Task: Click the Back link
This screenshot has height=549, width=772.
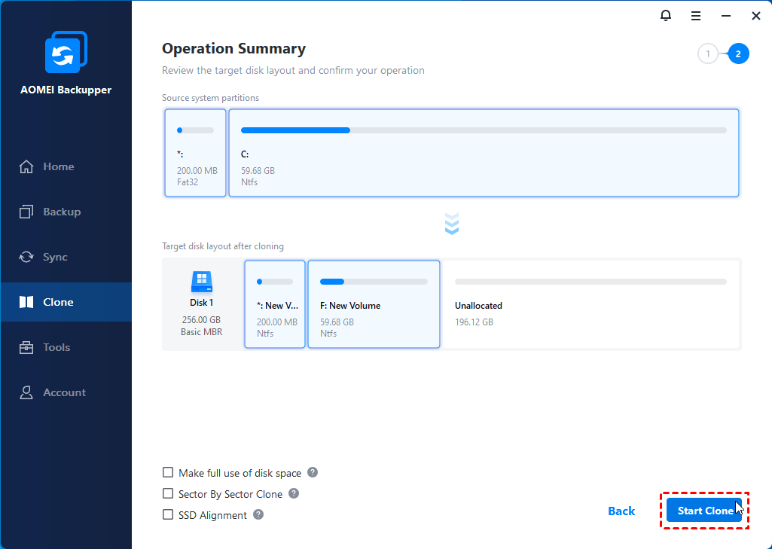Action: [621, 511]
